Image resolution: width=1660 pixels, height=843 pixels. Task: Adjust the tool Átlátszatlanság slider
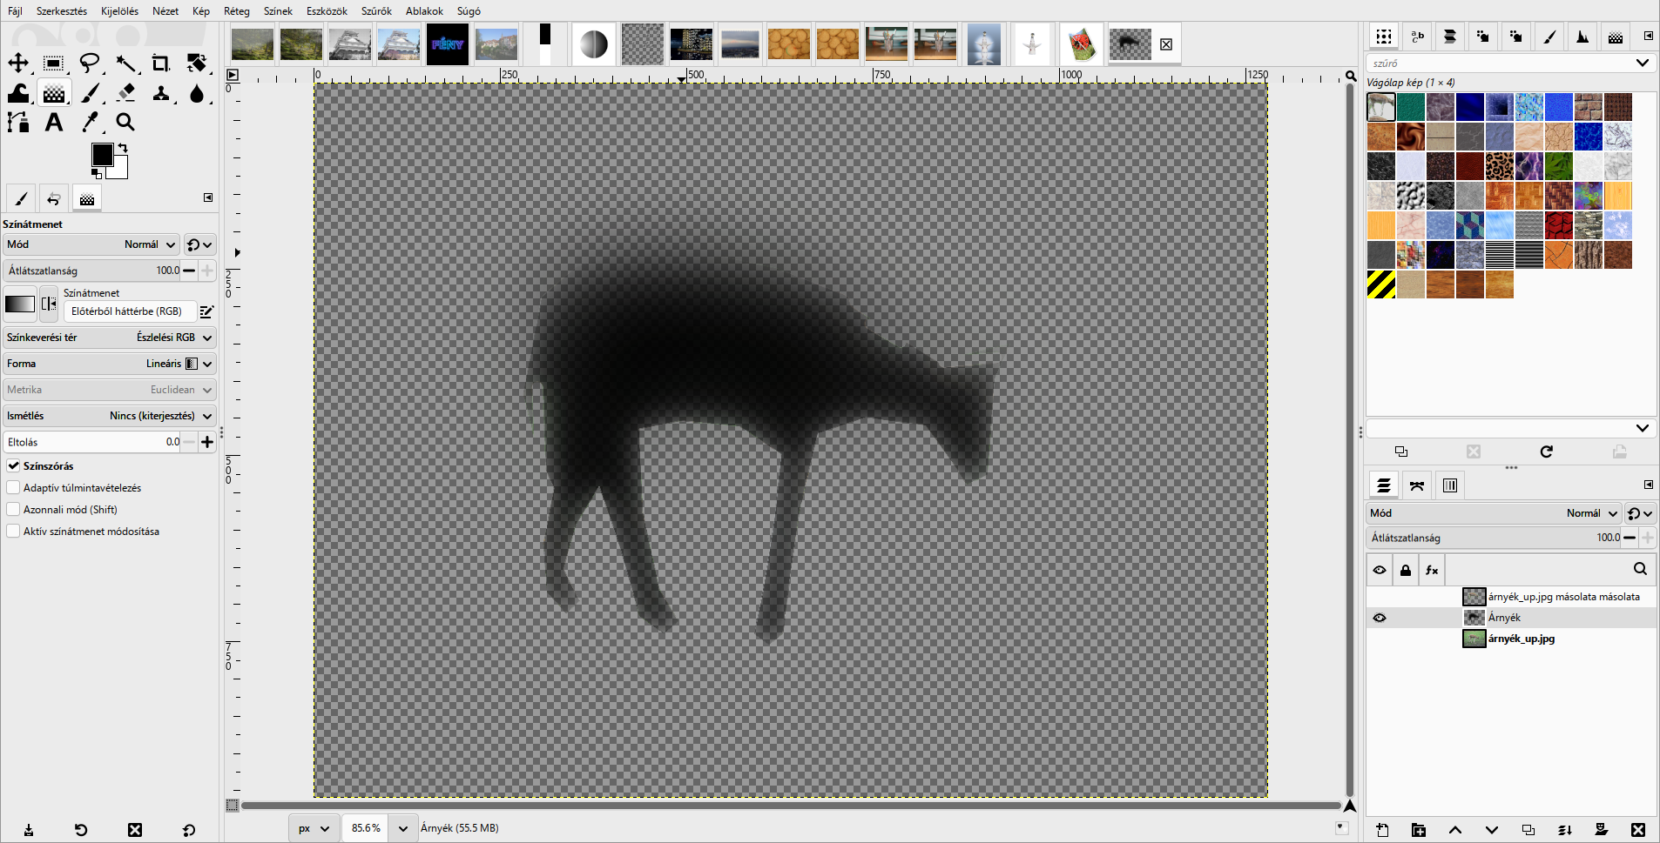tap(92, 271)
